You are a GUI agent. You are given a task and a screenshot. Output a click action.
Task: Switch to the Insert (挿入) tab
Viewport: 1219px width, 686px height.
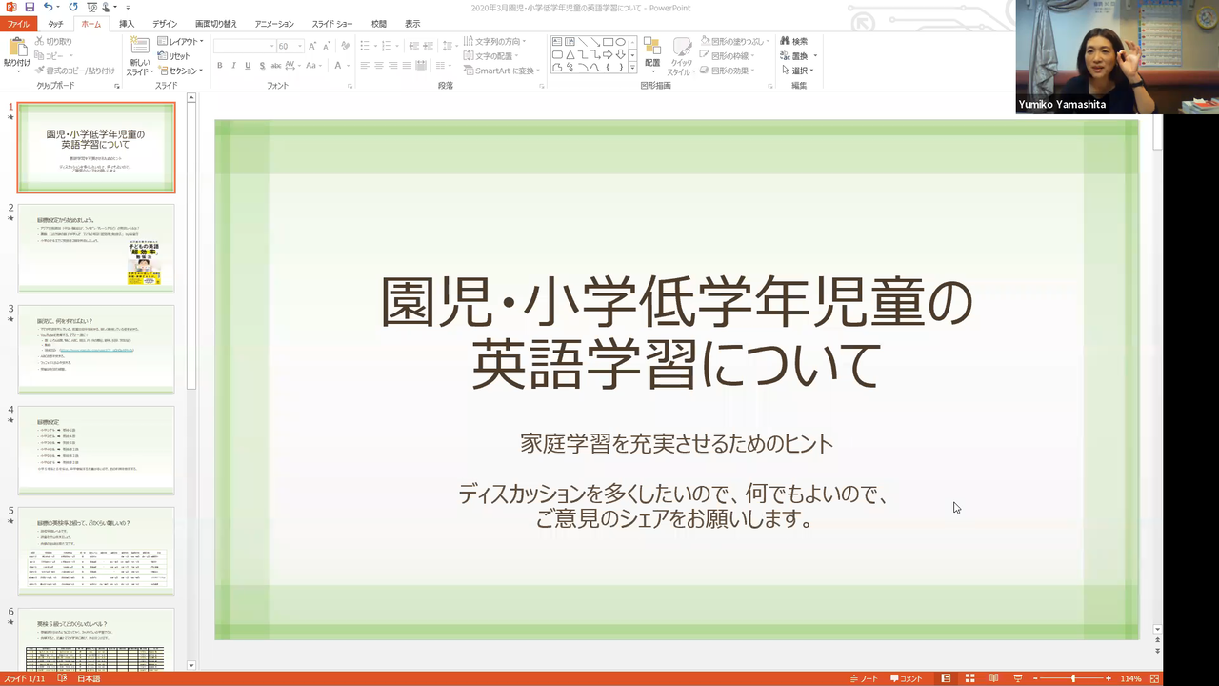tap(127, 24)
